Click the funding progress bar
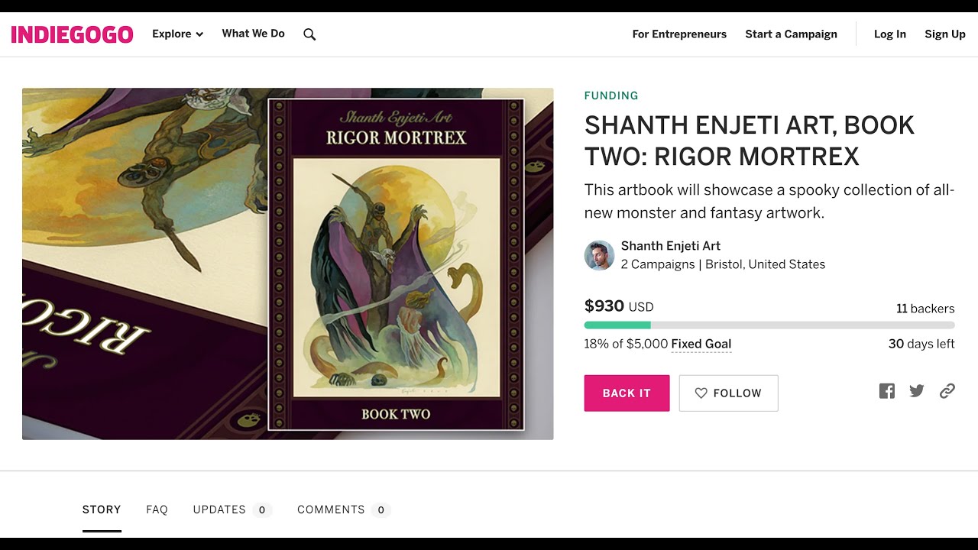978x550 pixels. (x=769, y=325)
